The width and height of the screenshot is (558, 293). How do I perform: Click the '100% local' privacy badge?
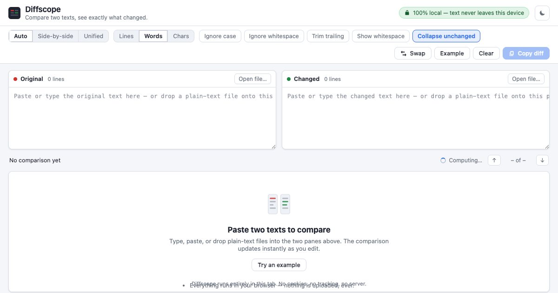click(464, 13)
